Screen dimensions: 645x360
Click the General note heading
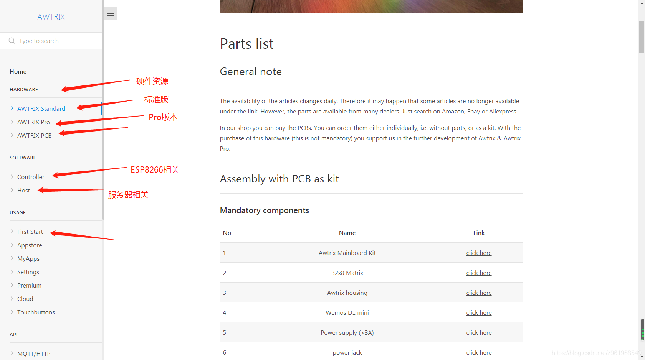pyautogui.click(x=251, y=71)
